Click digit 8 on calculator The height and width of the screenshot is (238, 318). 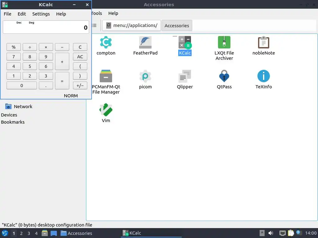click(x=30, y=57)
